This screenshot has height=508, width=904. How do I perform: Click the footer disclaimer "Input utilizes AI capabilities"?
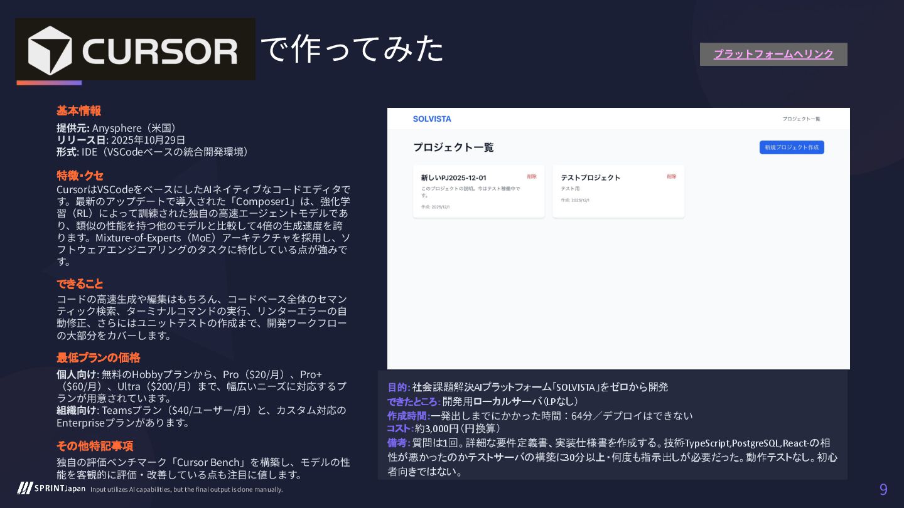click(186, 489)
